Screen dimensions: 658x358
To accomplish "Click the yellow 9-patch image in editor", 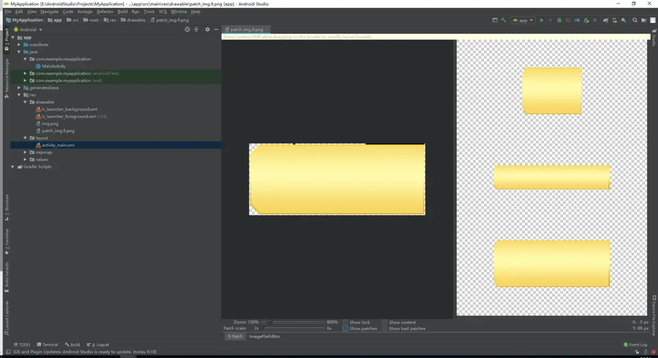I will (x=337, y=180).
